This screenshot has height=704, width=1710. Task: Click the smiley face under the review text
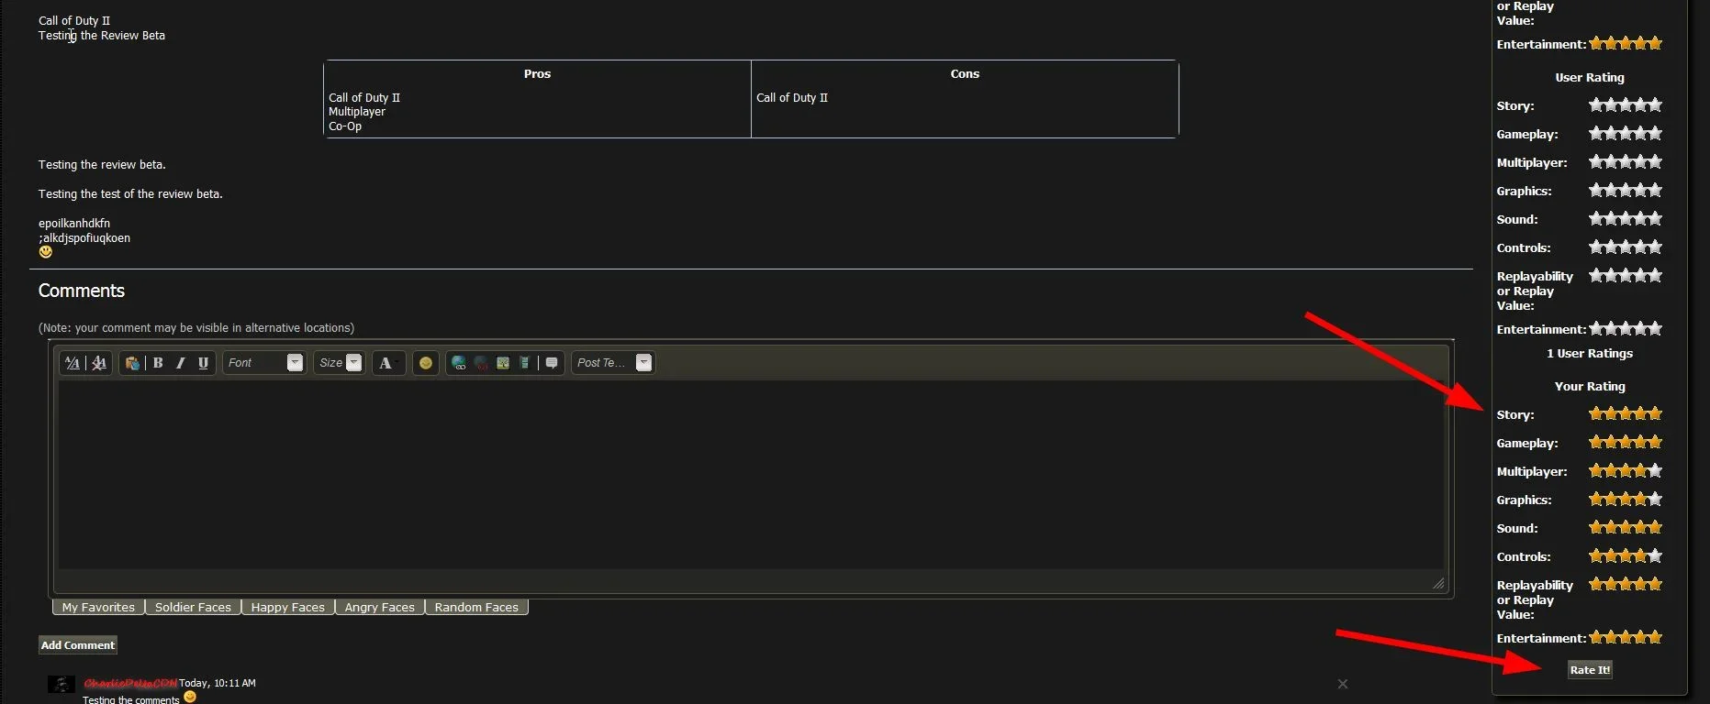point(46,252)
